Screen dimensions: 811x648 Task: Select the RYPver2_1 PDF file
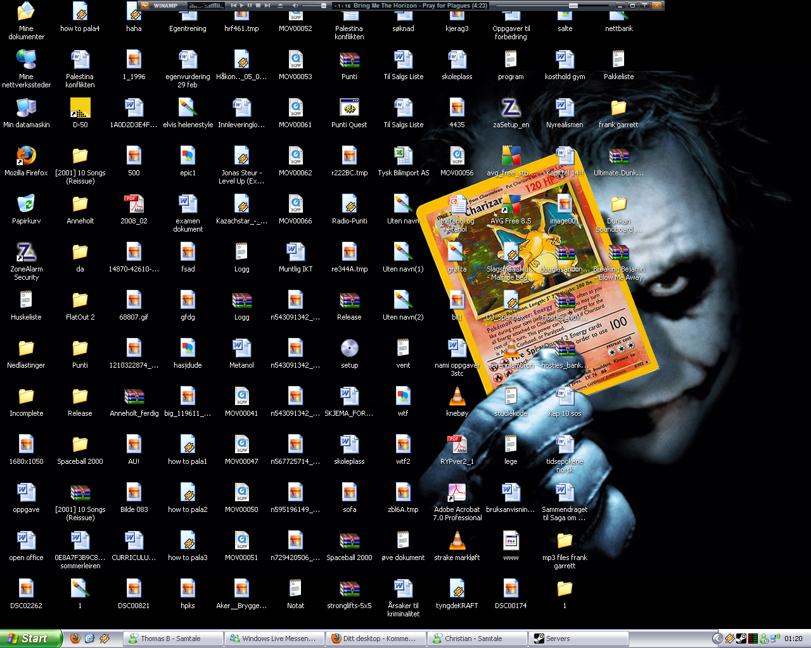(x=457, y=450)
